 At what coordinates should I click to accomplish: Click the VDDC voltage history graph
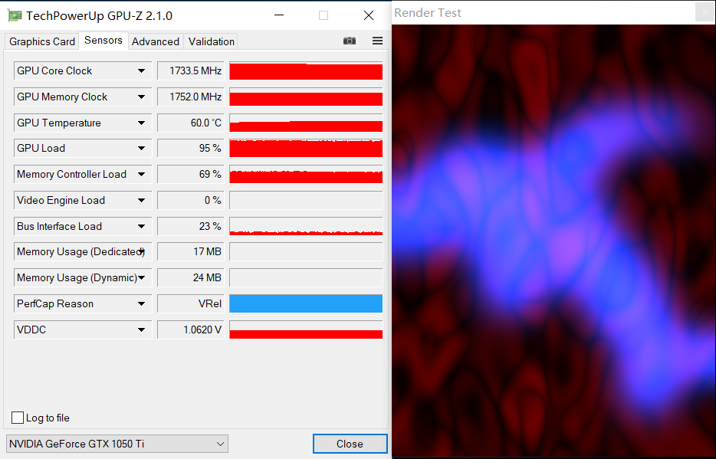[306, 329]
